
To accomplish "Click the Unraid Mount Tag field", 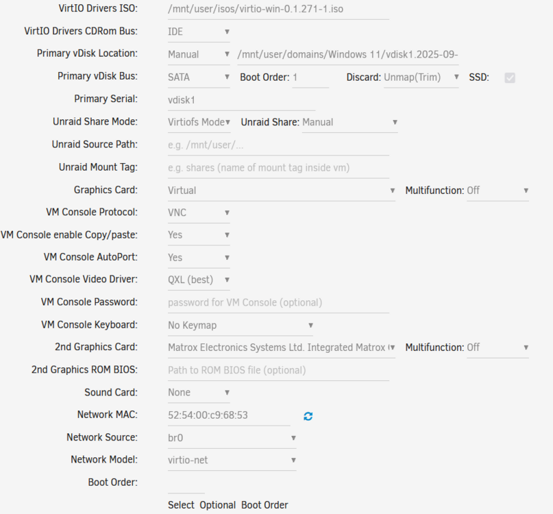I will click(x=279, y=168).
